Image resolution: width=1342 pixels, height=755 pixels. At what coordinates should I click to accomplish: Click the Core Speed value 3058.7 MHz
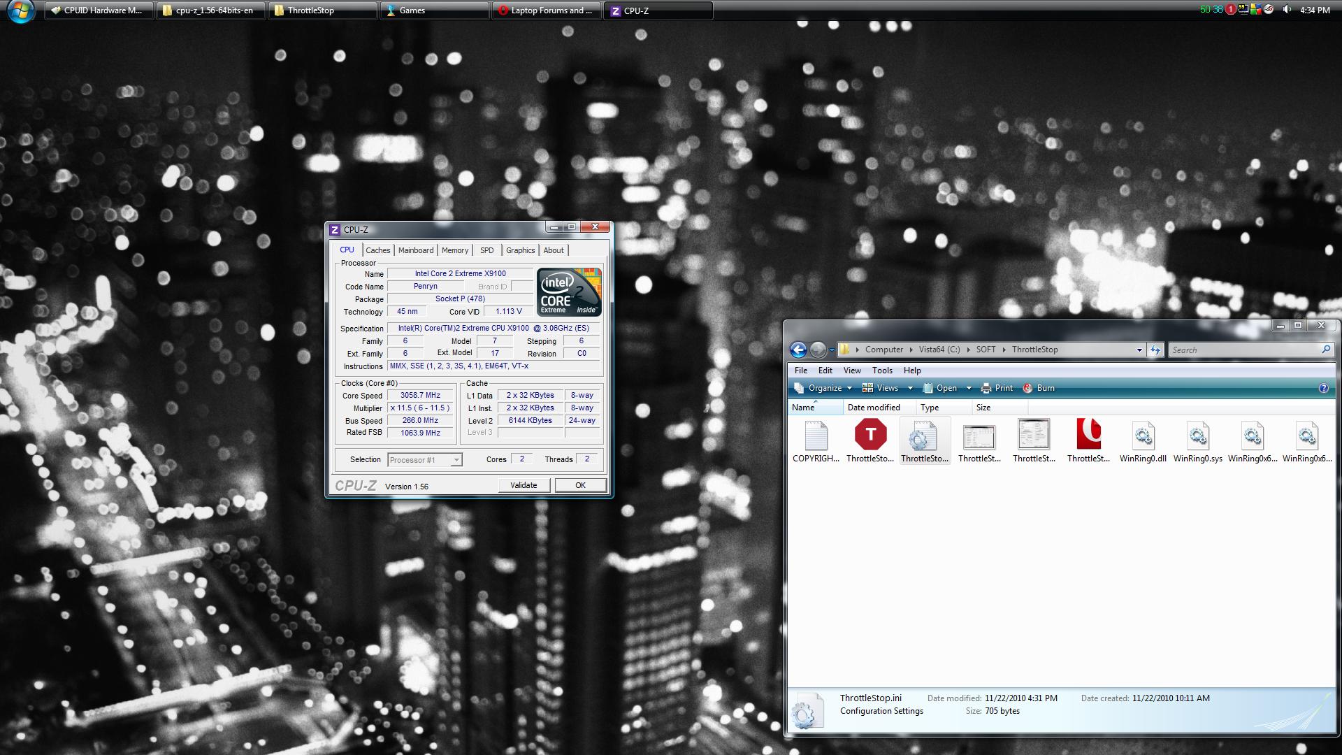[420, 396]
